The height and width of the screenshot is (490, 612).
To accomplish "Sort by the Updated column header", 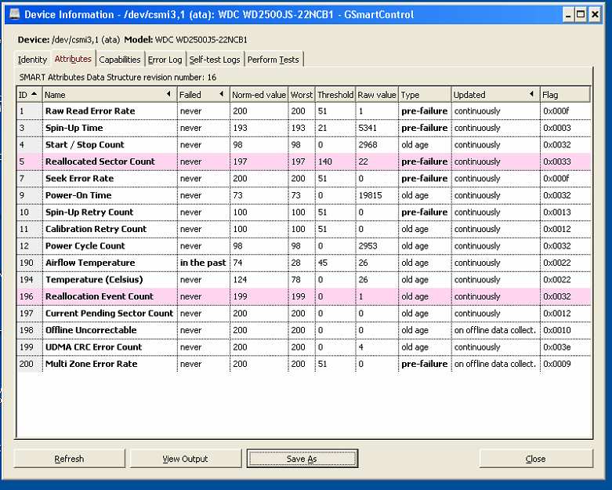I will point(495,95).
